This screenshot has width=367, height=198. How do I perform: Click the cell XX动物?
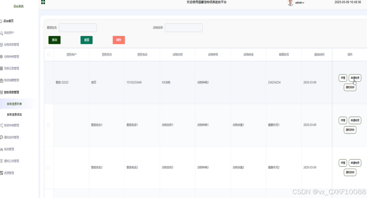(166, 82)
